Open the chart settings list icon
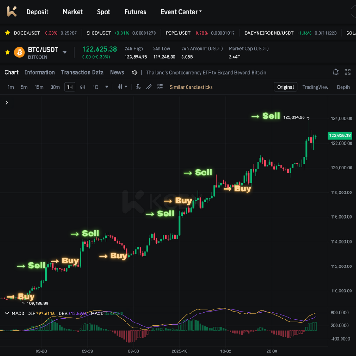Screen dimensions: 356x356 pos(160,87)
